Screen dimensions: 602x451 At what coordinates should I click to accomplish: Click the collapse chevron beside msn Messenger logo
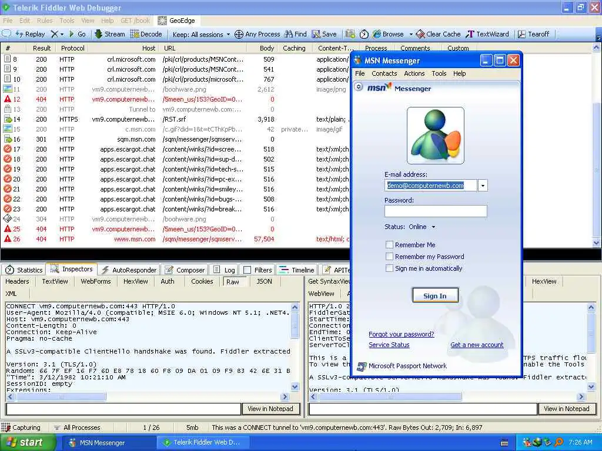pos(358,87)
